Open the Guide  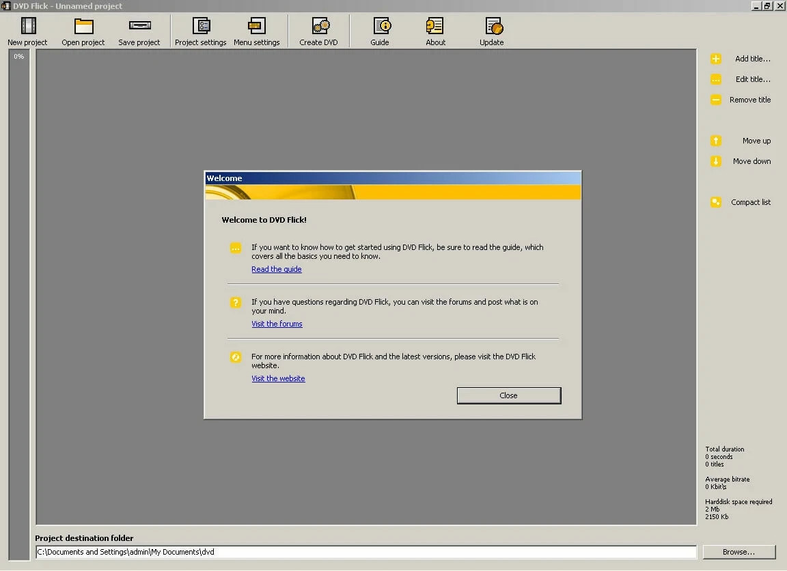tap(380, 31)
